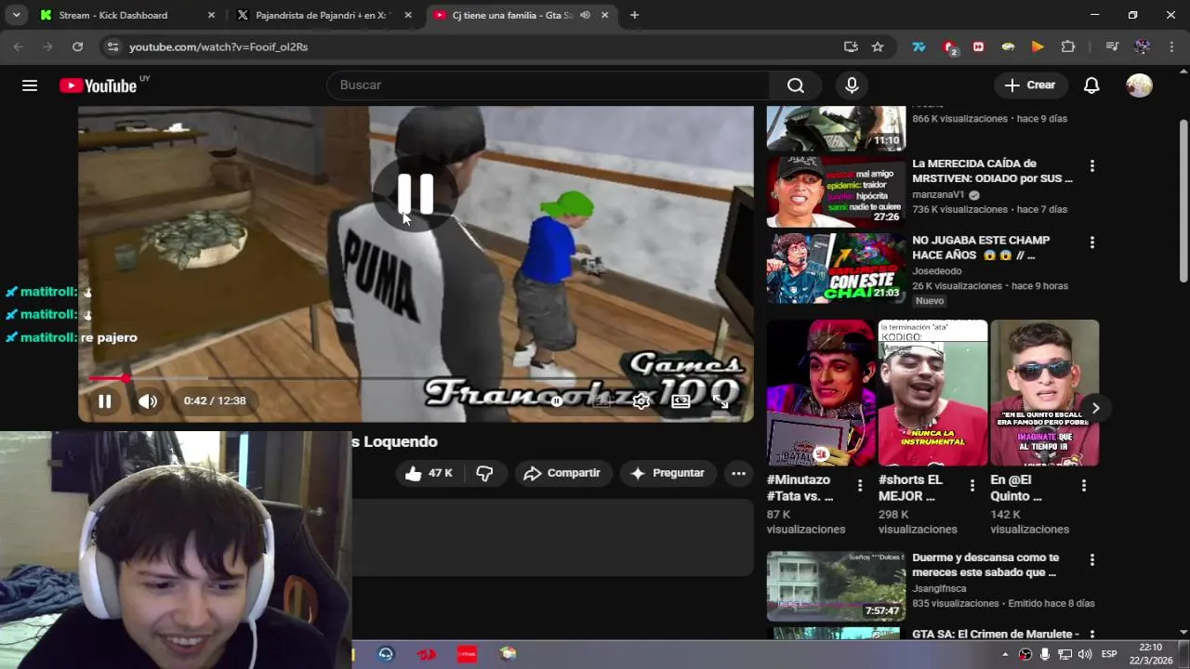1190x669 pixels.
Task: Open the 11:10 video thumbnail
Action: (836, 128)
